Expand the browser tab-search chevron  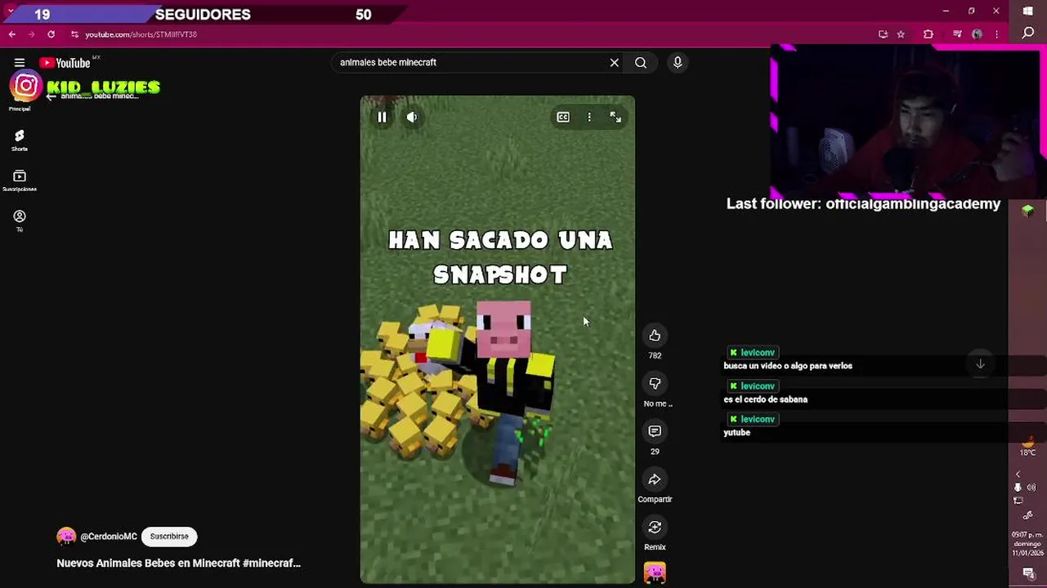tap(10, 11)
